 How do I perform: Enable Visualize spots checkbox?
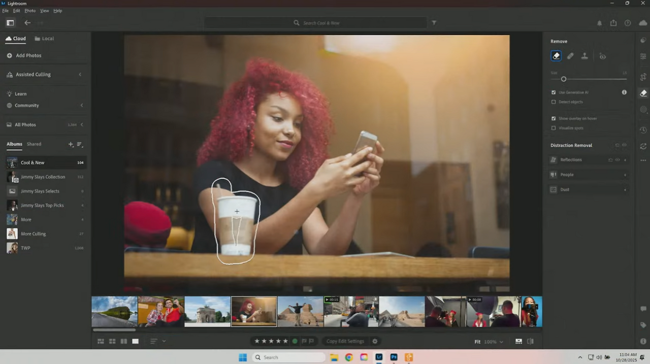(554, 128)
